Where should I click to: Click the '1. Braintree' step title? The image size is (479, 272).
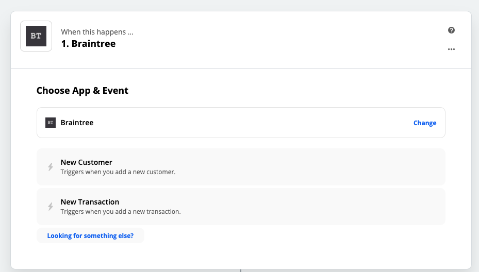(88, 44)
